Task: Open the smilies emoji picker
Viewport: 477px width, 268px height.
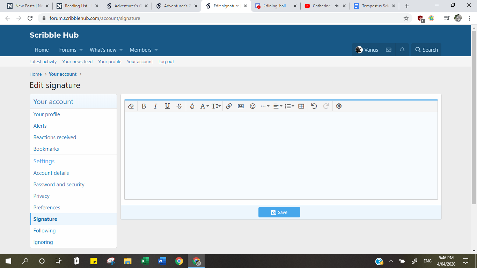Action: [x=252, y=106]
